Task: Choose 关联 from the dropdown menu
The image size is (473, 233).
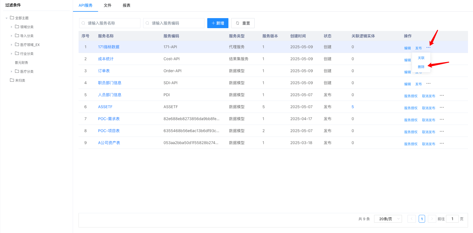Action: (x=421, y=58)
